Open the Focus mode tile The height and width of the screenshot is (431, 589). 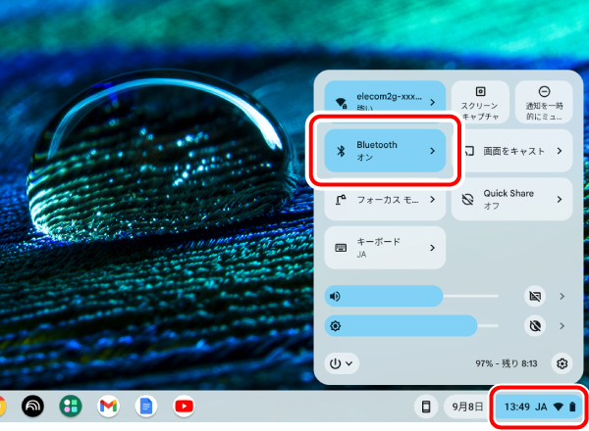tap(385, 199)
